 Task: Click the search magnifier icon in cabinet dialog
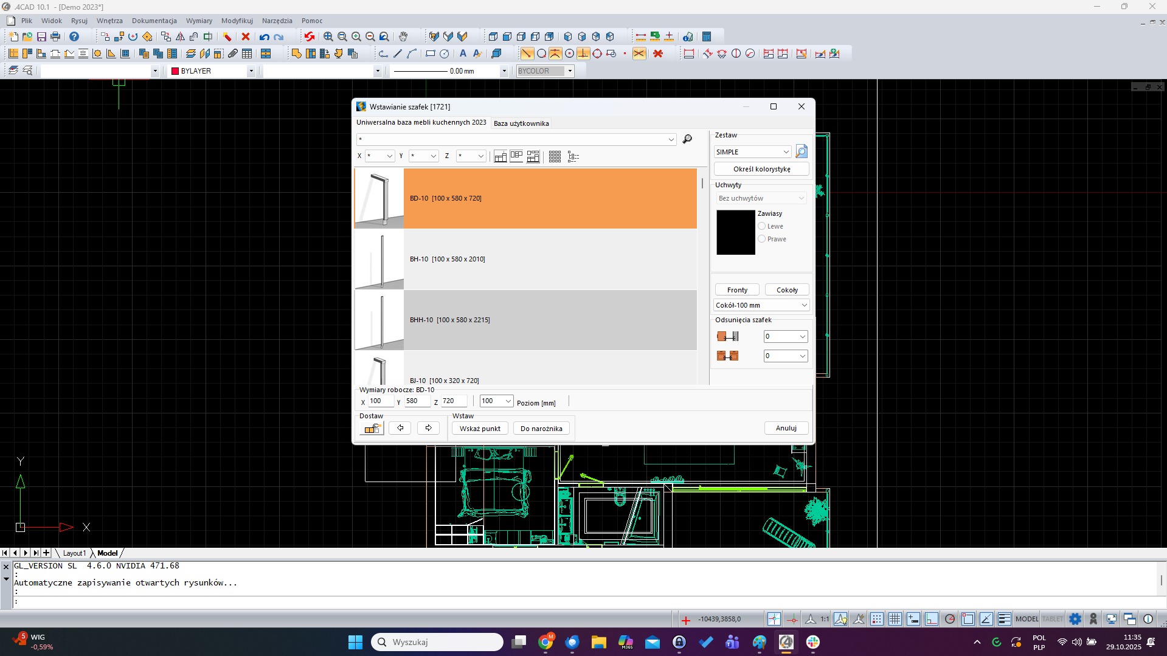click(x=687, y=139)
